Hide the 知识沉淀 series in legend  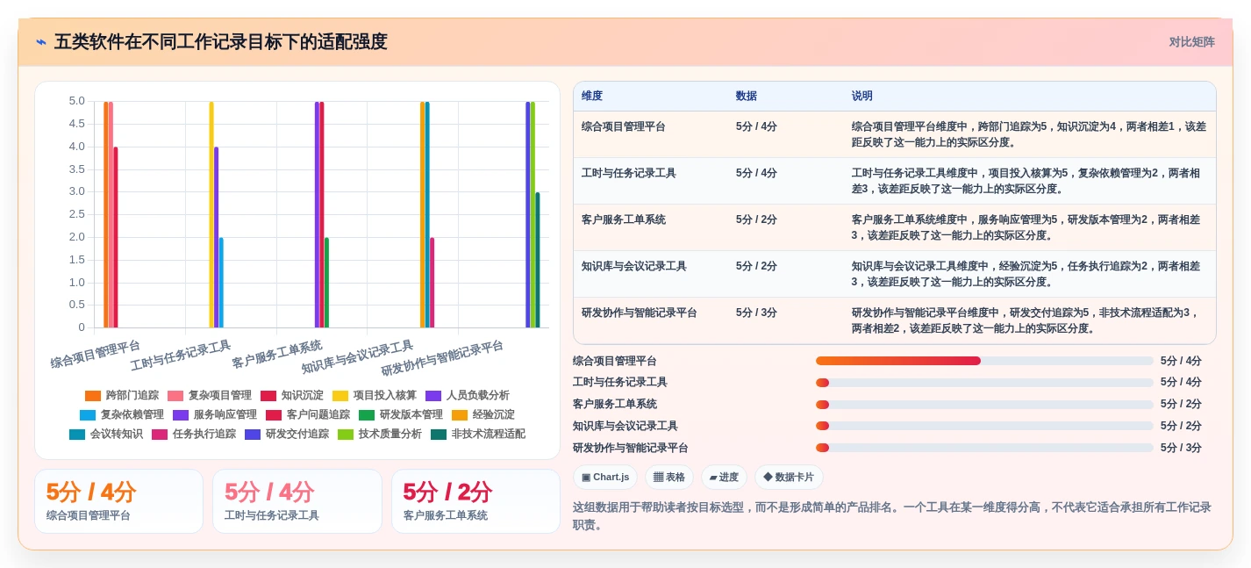(x=292, y=396)
